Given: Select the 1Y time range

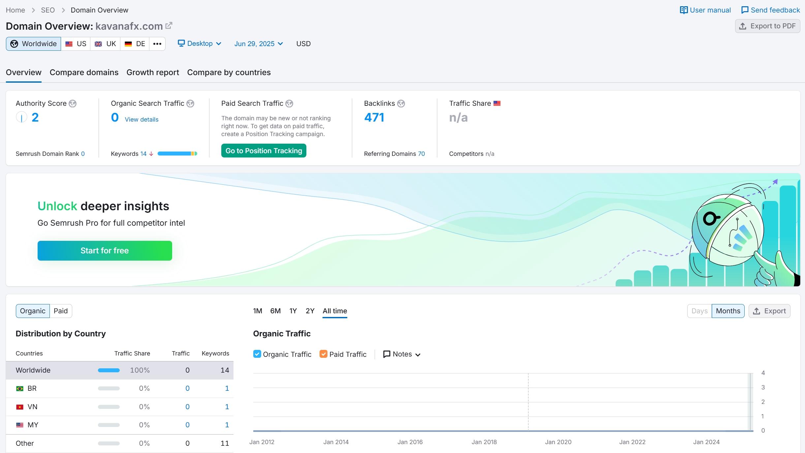Looking at the screenshot, I should click(x=293, y=311).
